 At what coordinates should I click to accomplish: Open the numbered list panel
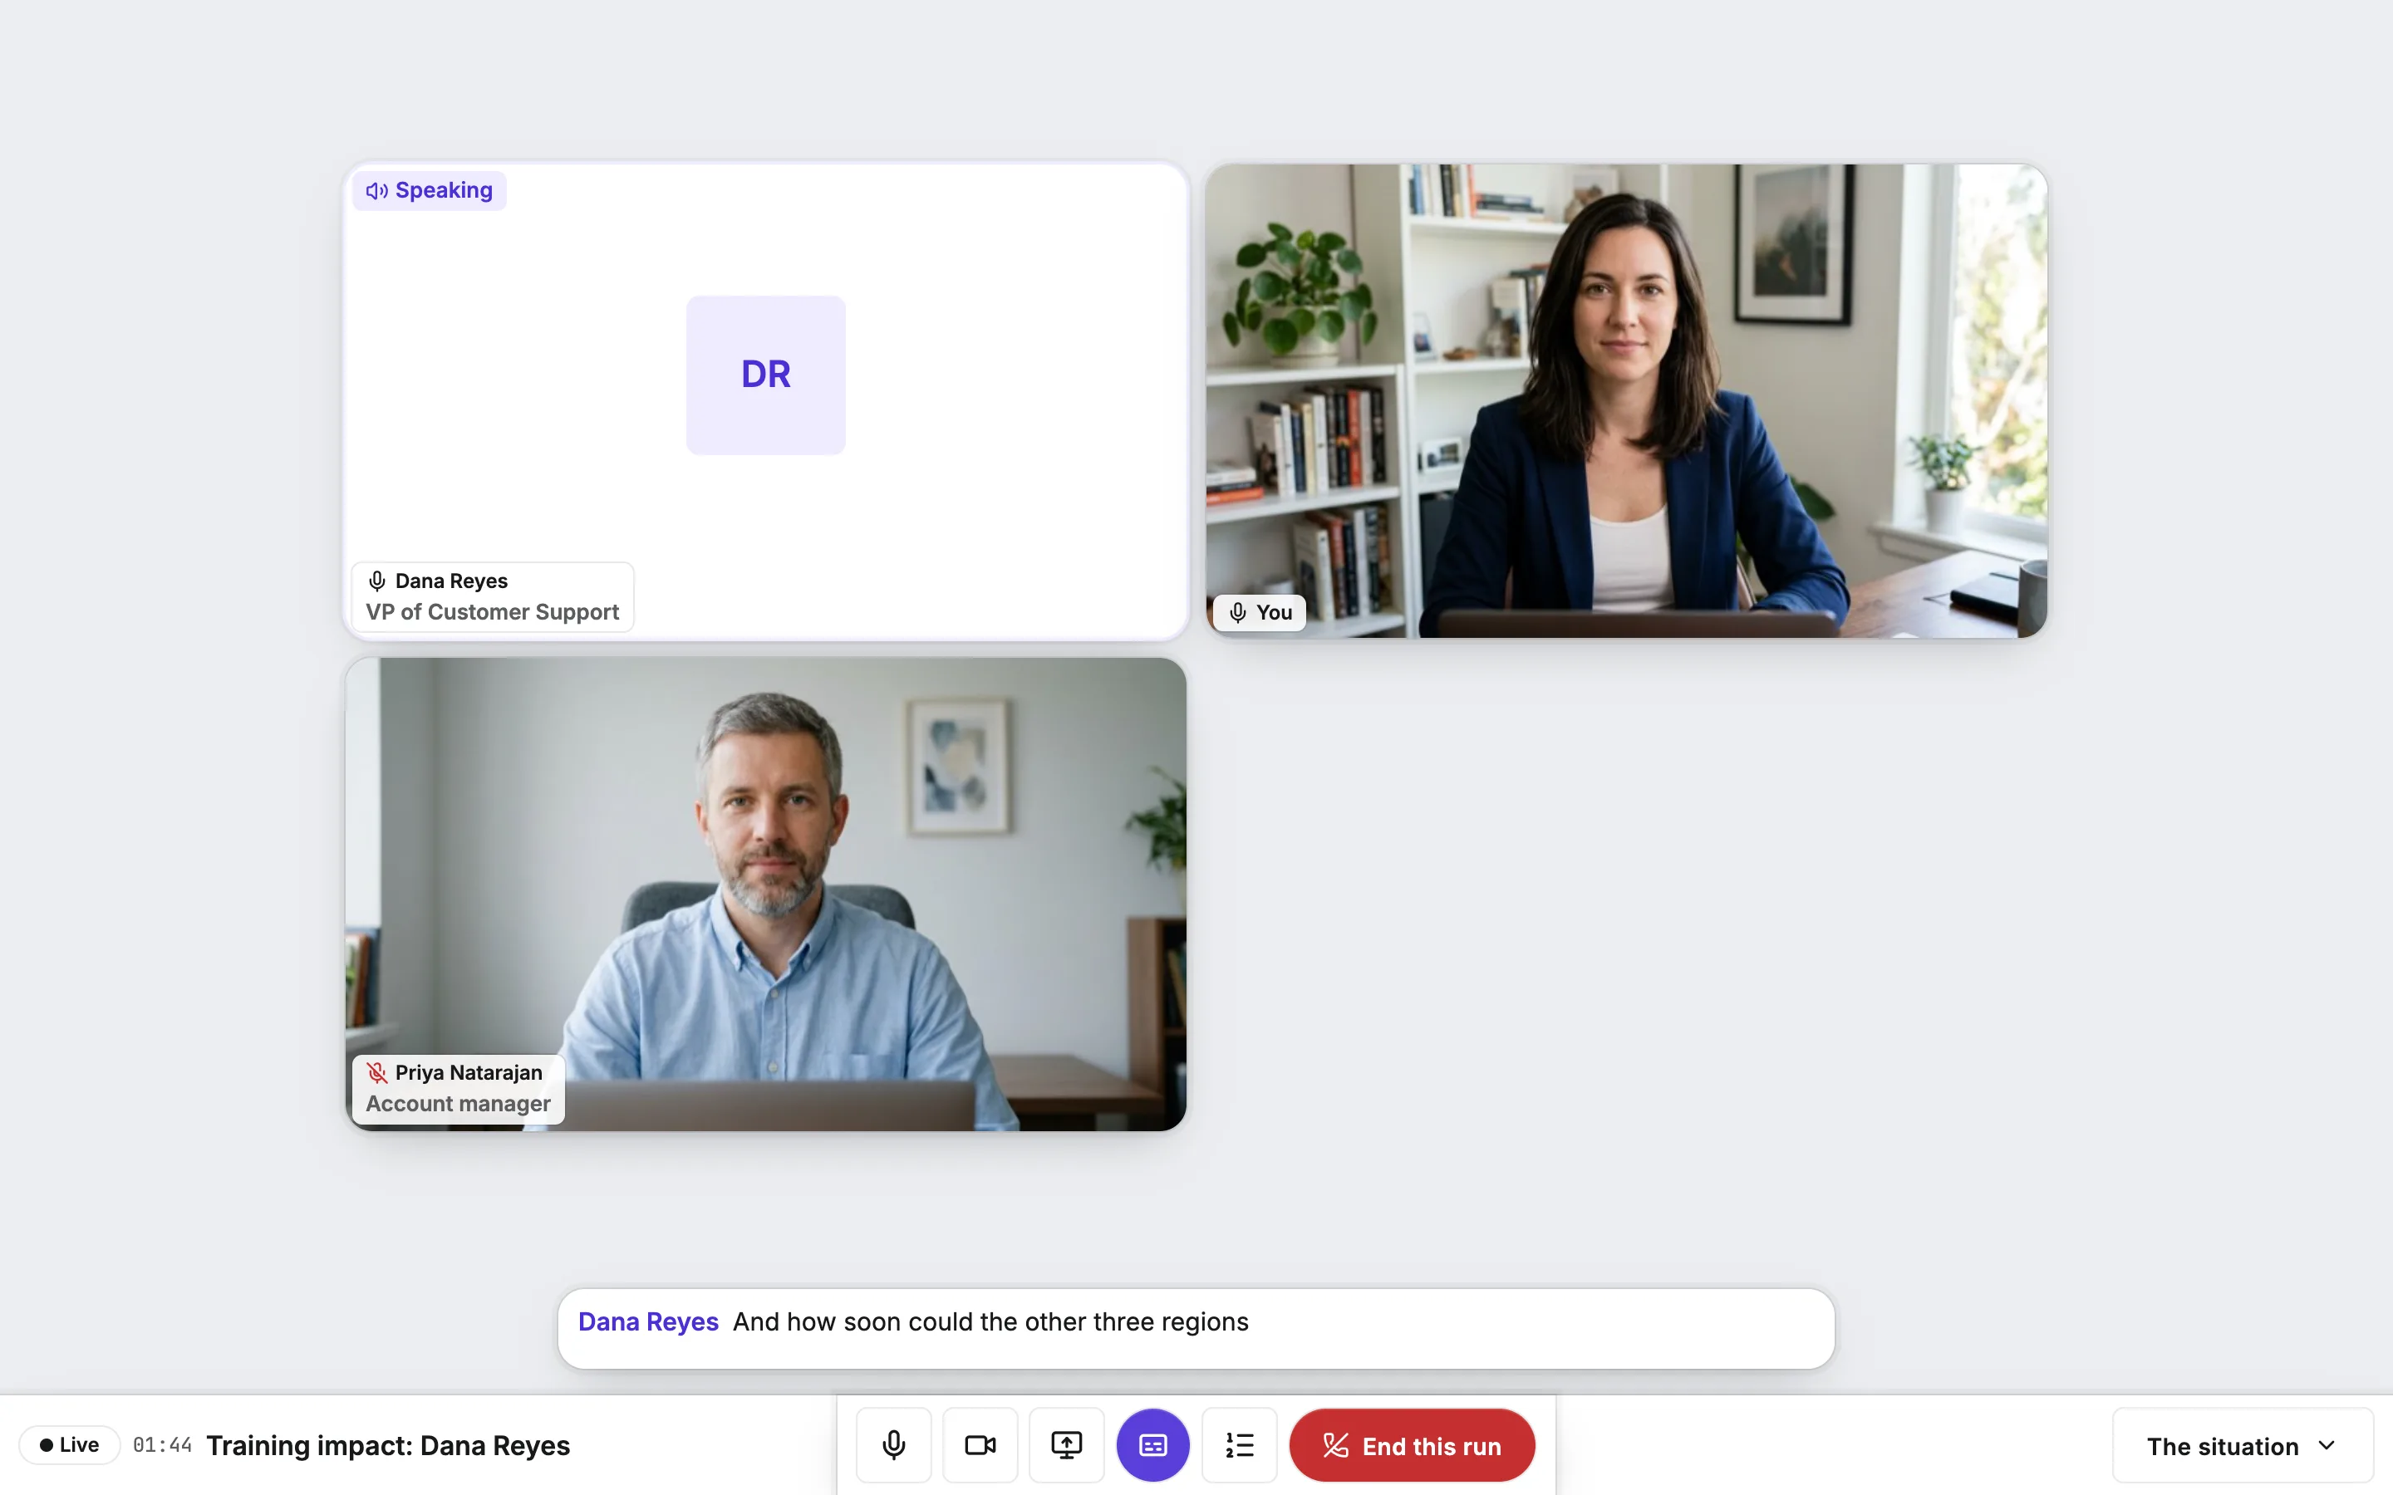point(1239,1444)
